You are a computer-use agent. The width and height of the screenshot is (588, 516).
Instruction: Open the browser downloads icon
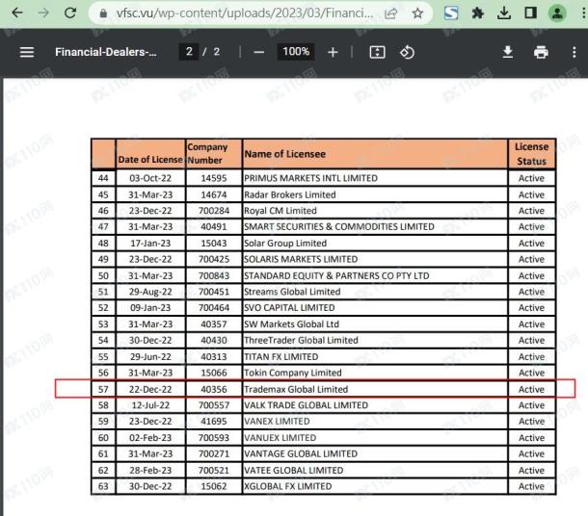tap(504, 13)
